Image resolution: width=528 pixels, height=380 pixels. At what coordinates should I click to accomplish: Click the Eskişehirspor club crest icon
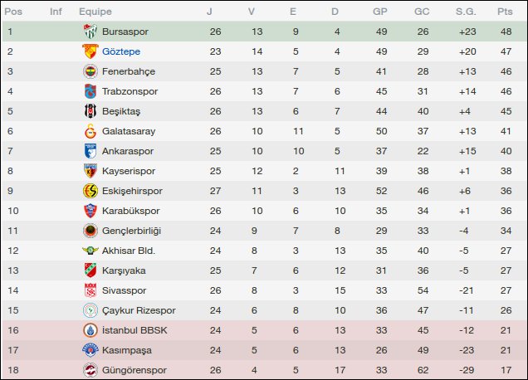(90, 191)
